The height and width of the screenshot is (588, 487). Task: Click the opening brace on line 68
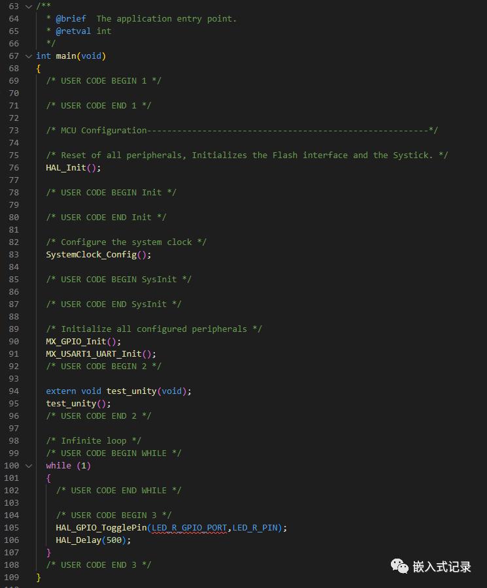point(39,69)
